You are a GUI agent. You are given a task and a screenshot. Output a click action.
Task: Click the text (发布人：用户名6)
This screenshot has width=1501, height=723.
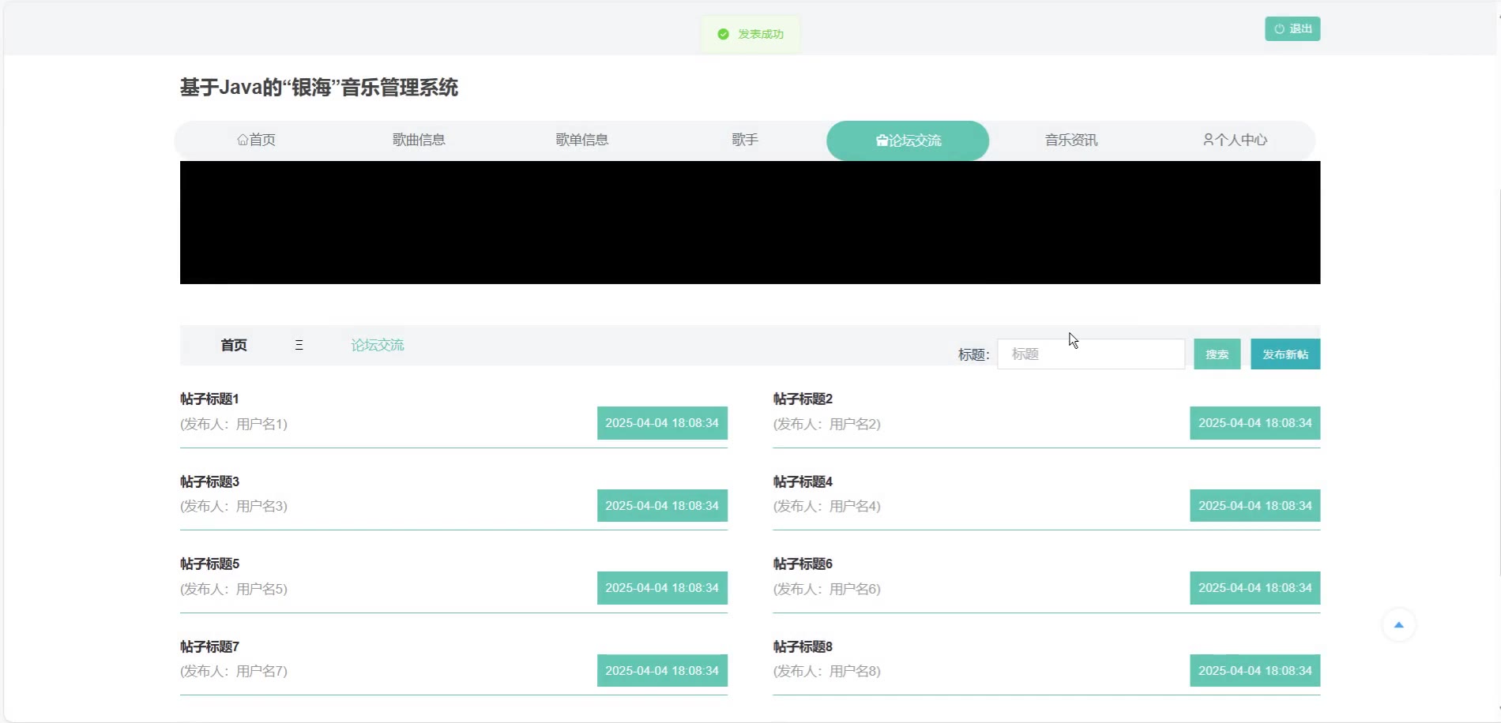pyautogui.click(x=827, y=590)
